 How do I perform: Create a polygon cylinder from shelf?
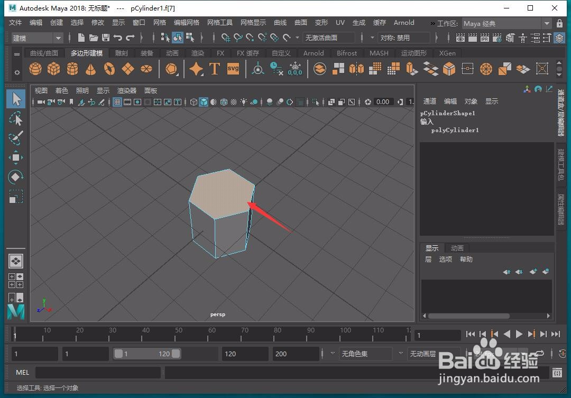pos(72,69)
